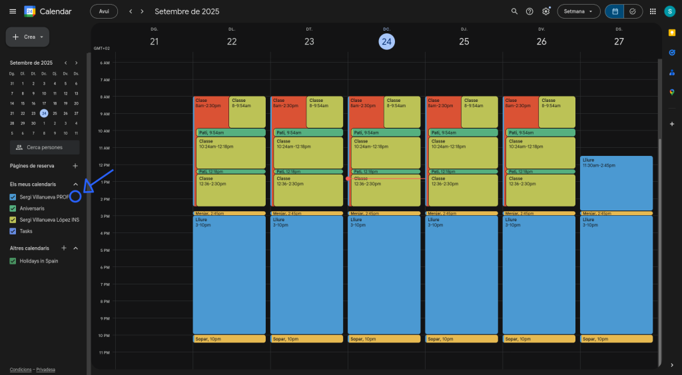682x375 pixels.
Task: Open the settings gear menu
Action: click(x=546, y=11)
